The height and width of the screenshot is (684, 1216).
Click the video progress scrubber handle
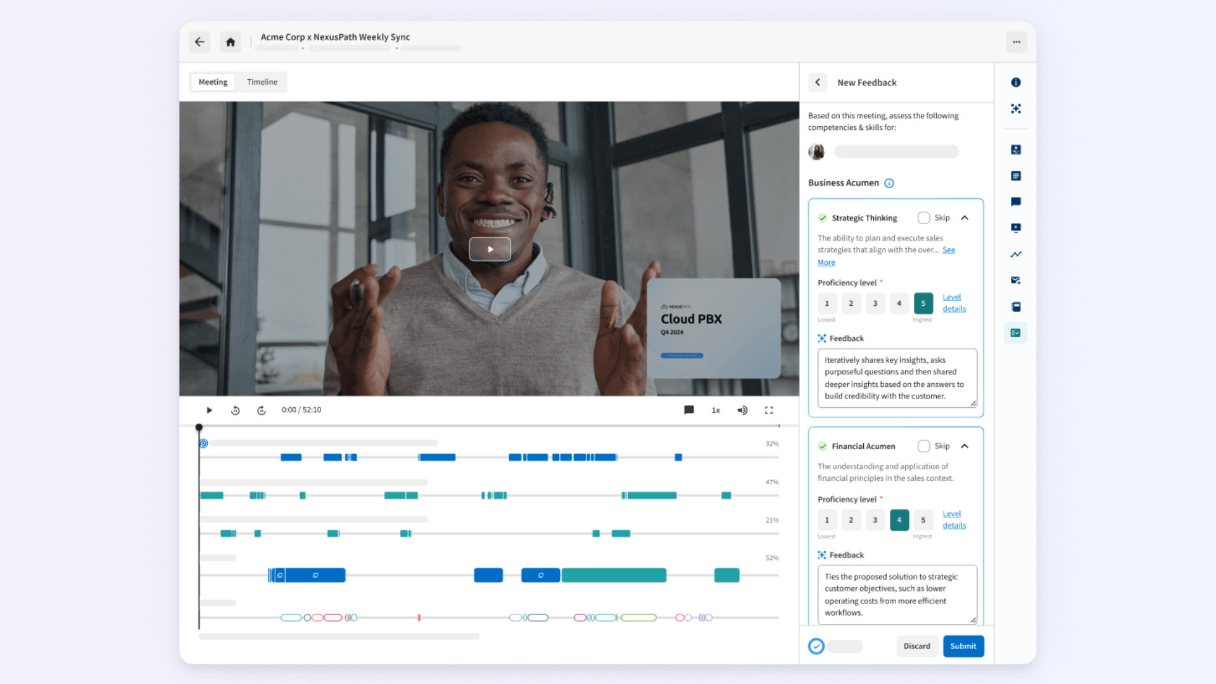point(199,427)
